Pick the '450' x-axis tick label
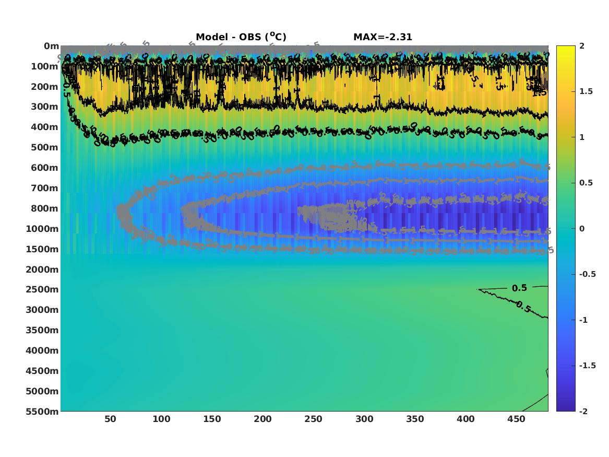609x457 pixels. click(516, 419)
